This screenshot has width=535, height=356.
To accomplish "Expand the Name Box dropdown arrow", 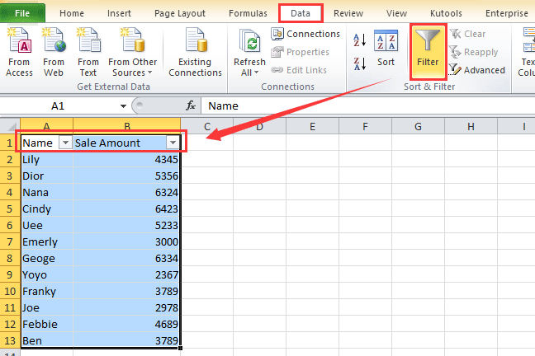I will [122, 106].
